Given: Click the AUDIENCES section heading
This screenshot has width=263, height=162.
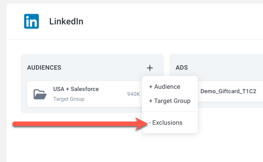Looking at the screenshot, I should (44, 67).
